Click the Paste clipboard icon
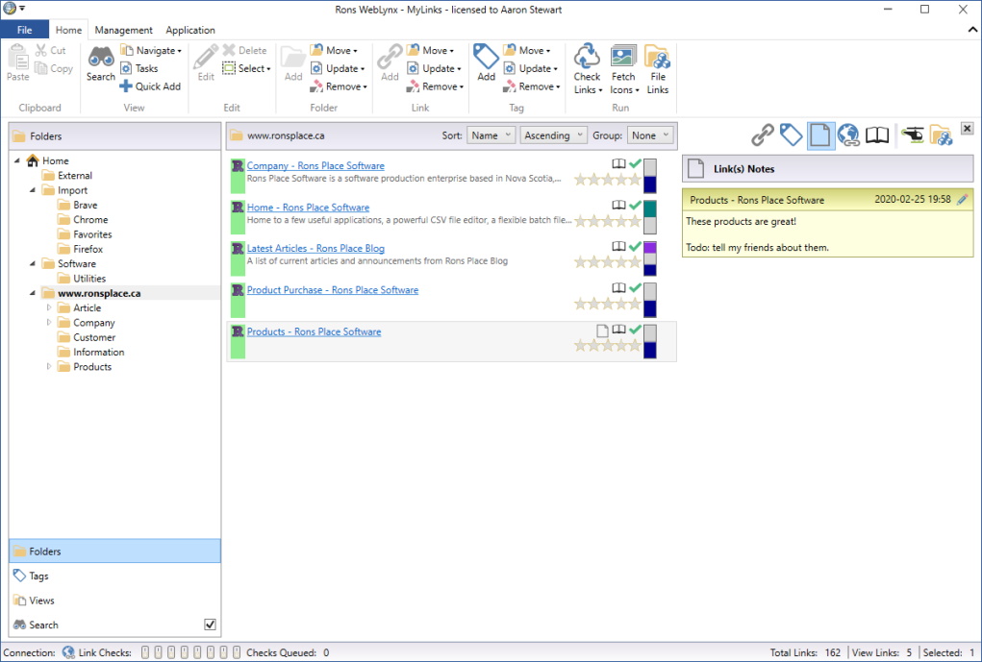This screenshot has height=662, width=982. click(18, 58)
